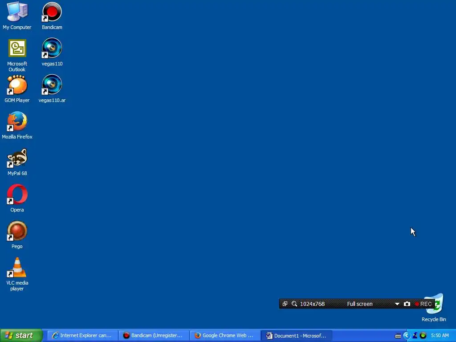Open the Windows start menu
The width and height of the screenshot is (456, 342).
click(x=21, y=335)
